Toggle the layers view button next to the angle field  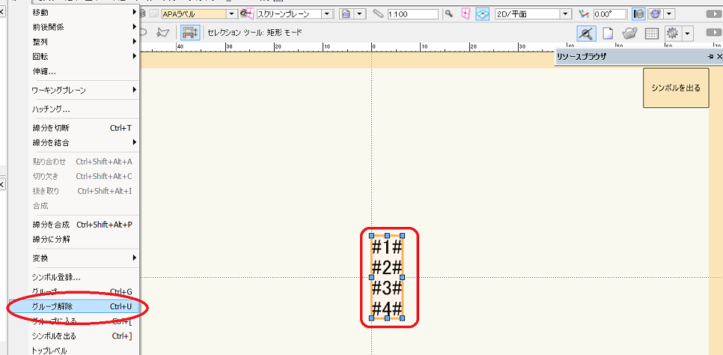tap(638, 14)
